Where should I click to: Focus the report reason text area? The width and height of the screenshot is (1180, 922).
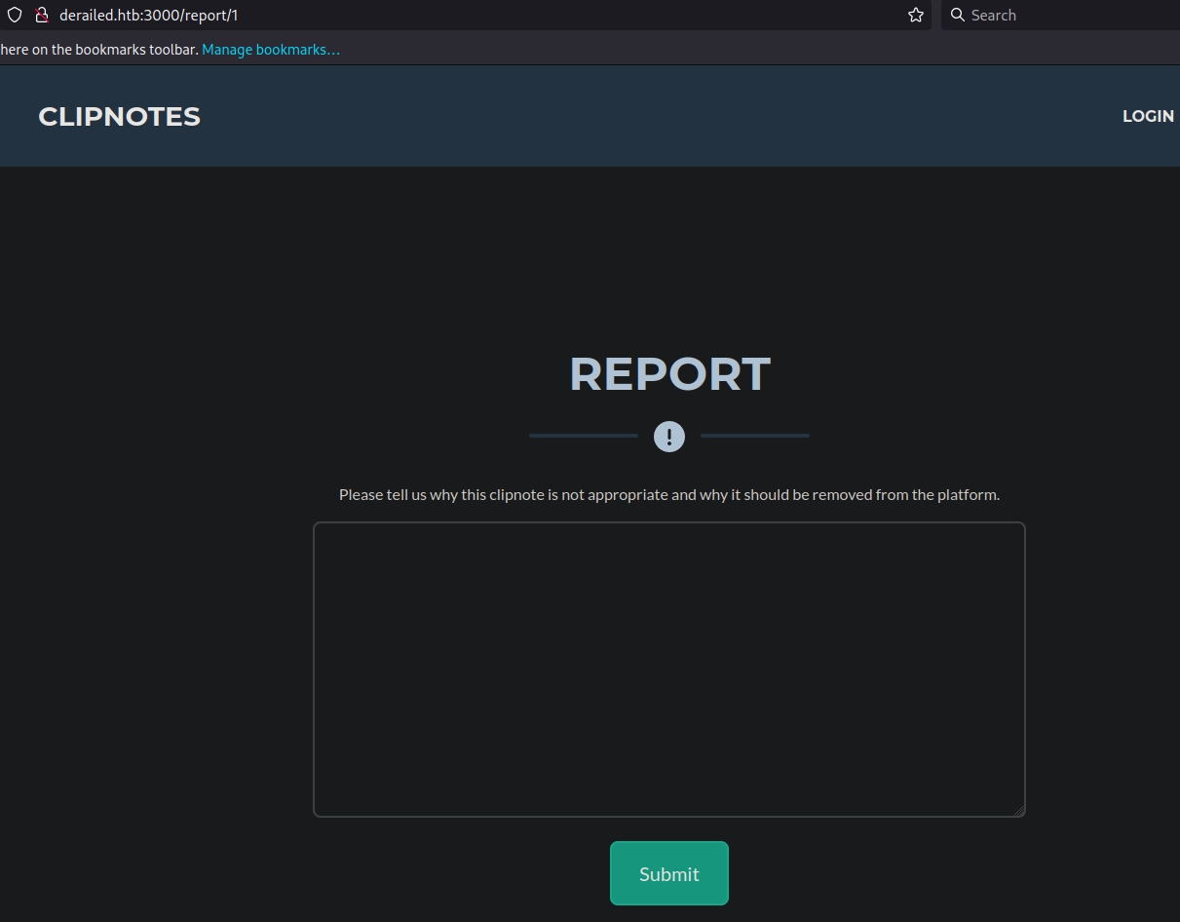click(668, 669)
